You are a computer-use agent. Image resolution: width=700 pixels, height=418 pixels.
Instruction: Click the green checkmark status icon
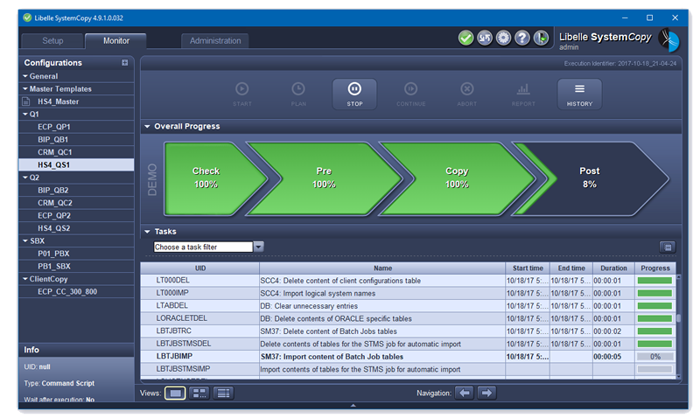[465, 38]
